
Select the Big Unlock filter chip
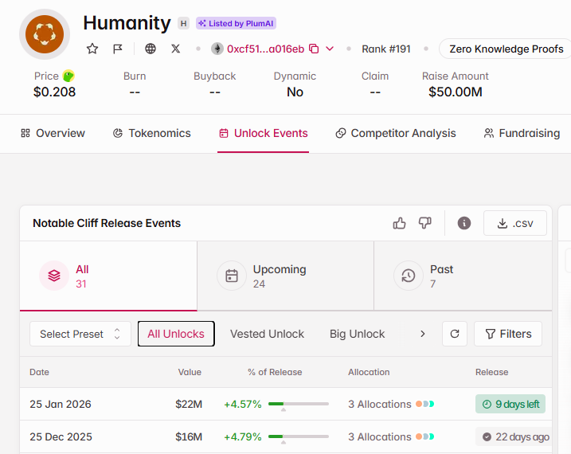358,334
